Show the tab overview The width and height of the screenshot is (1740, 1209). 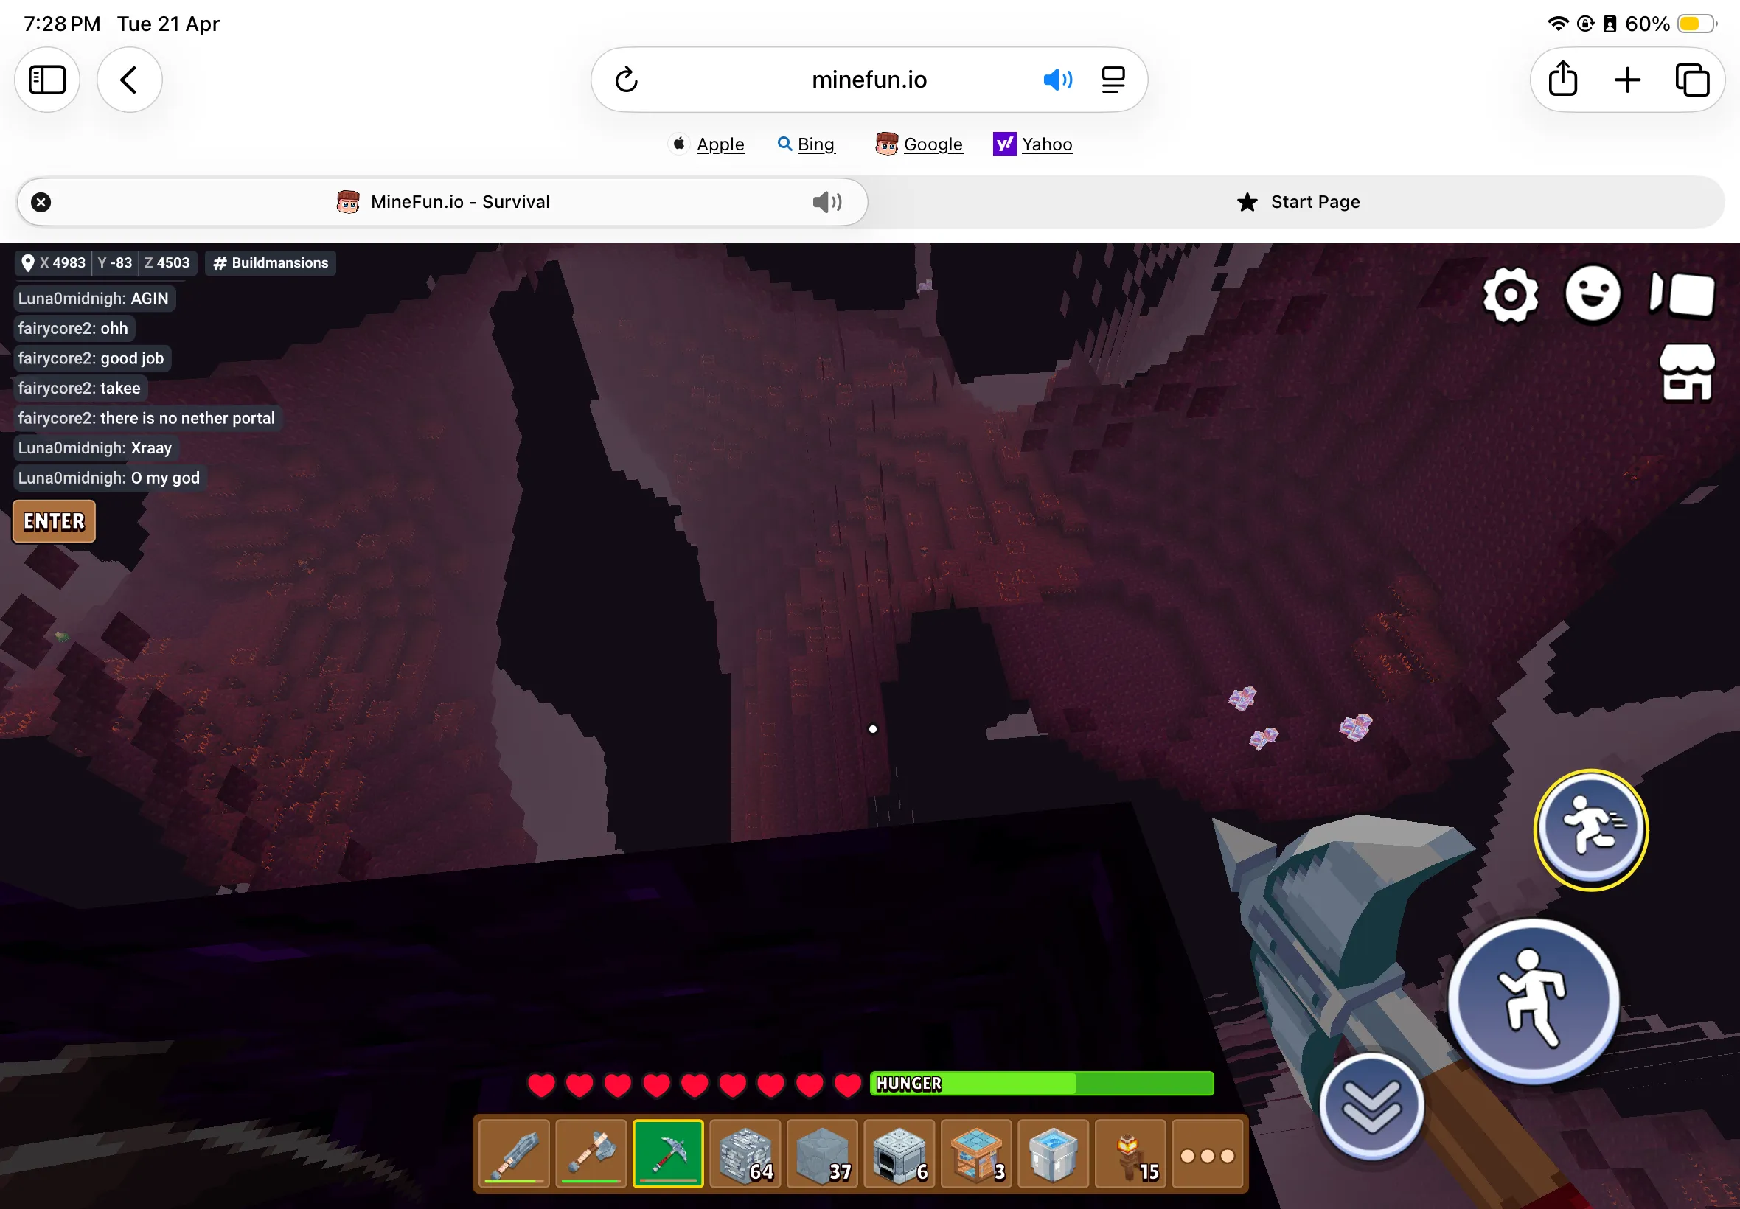click(1691, 80)
